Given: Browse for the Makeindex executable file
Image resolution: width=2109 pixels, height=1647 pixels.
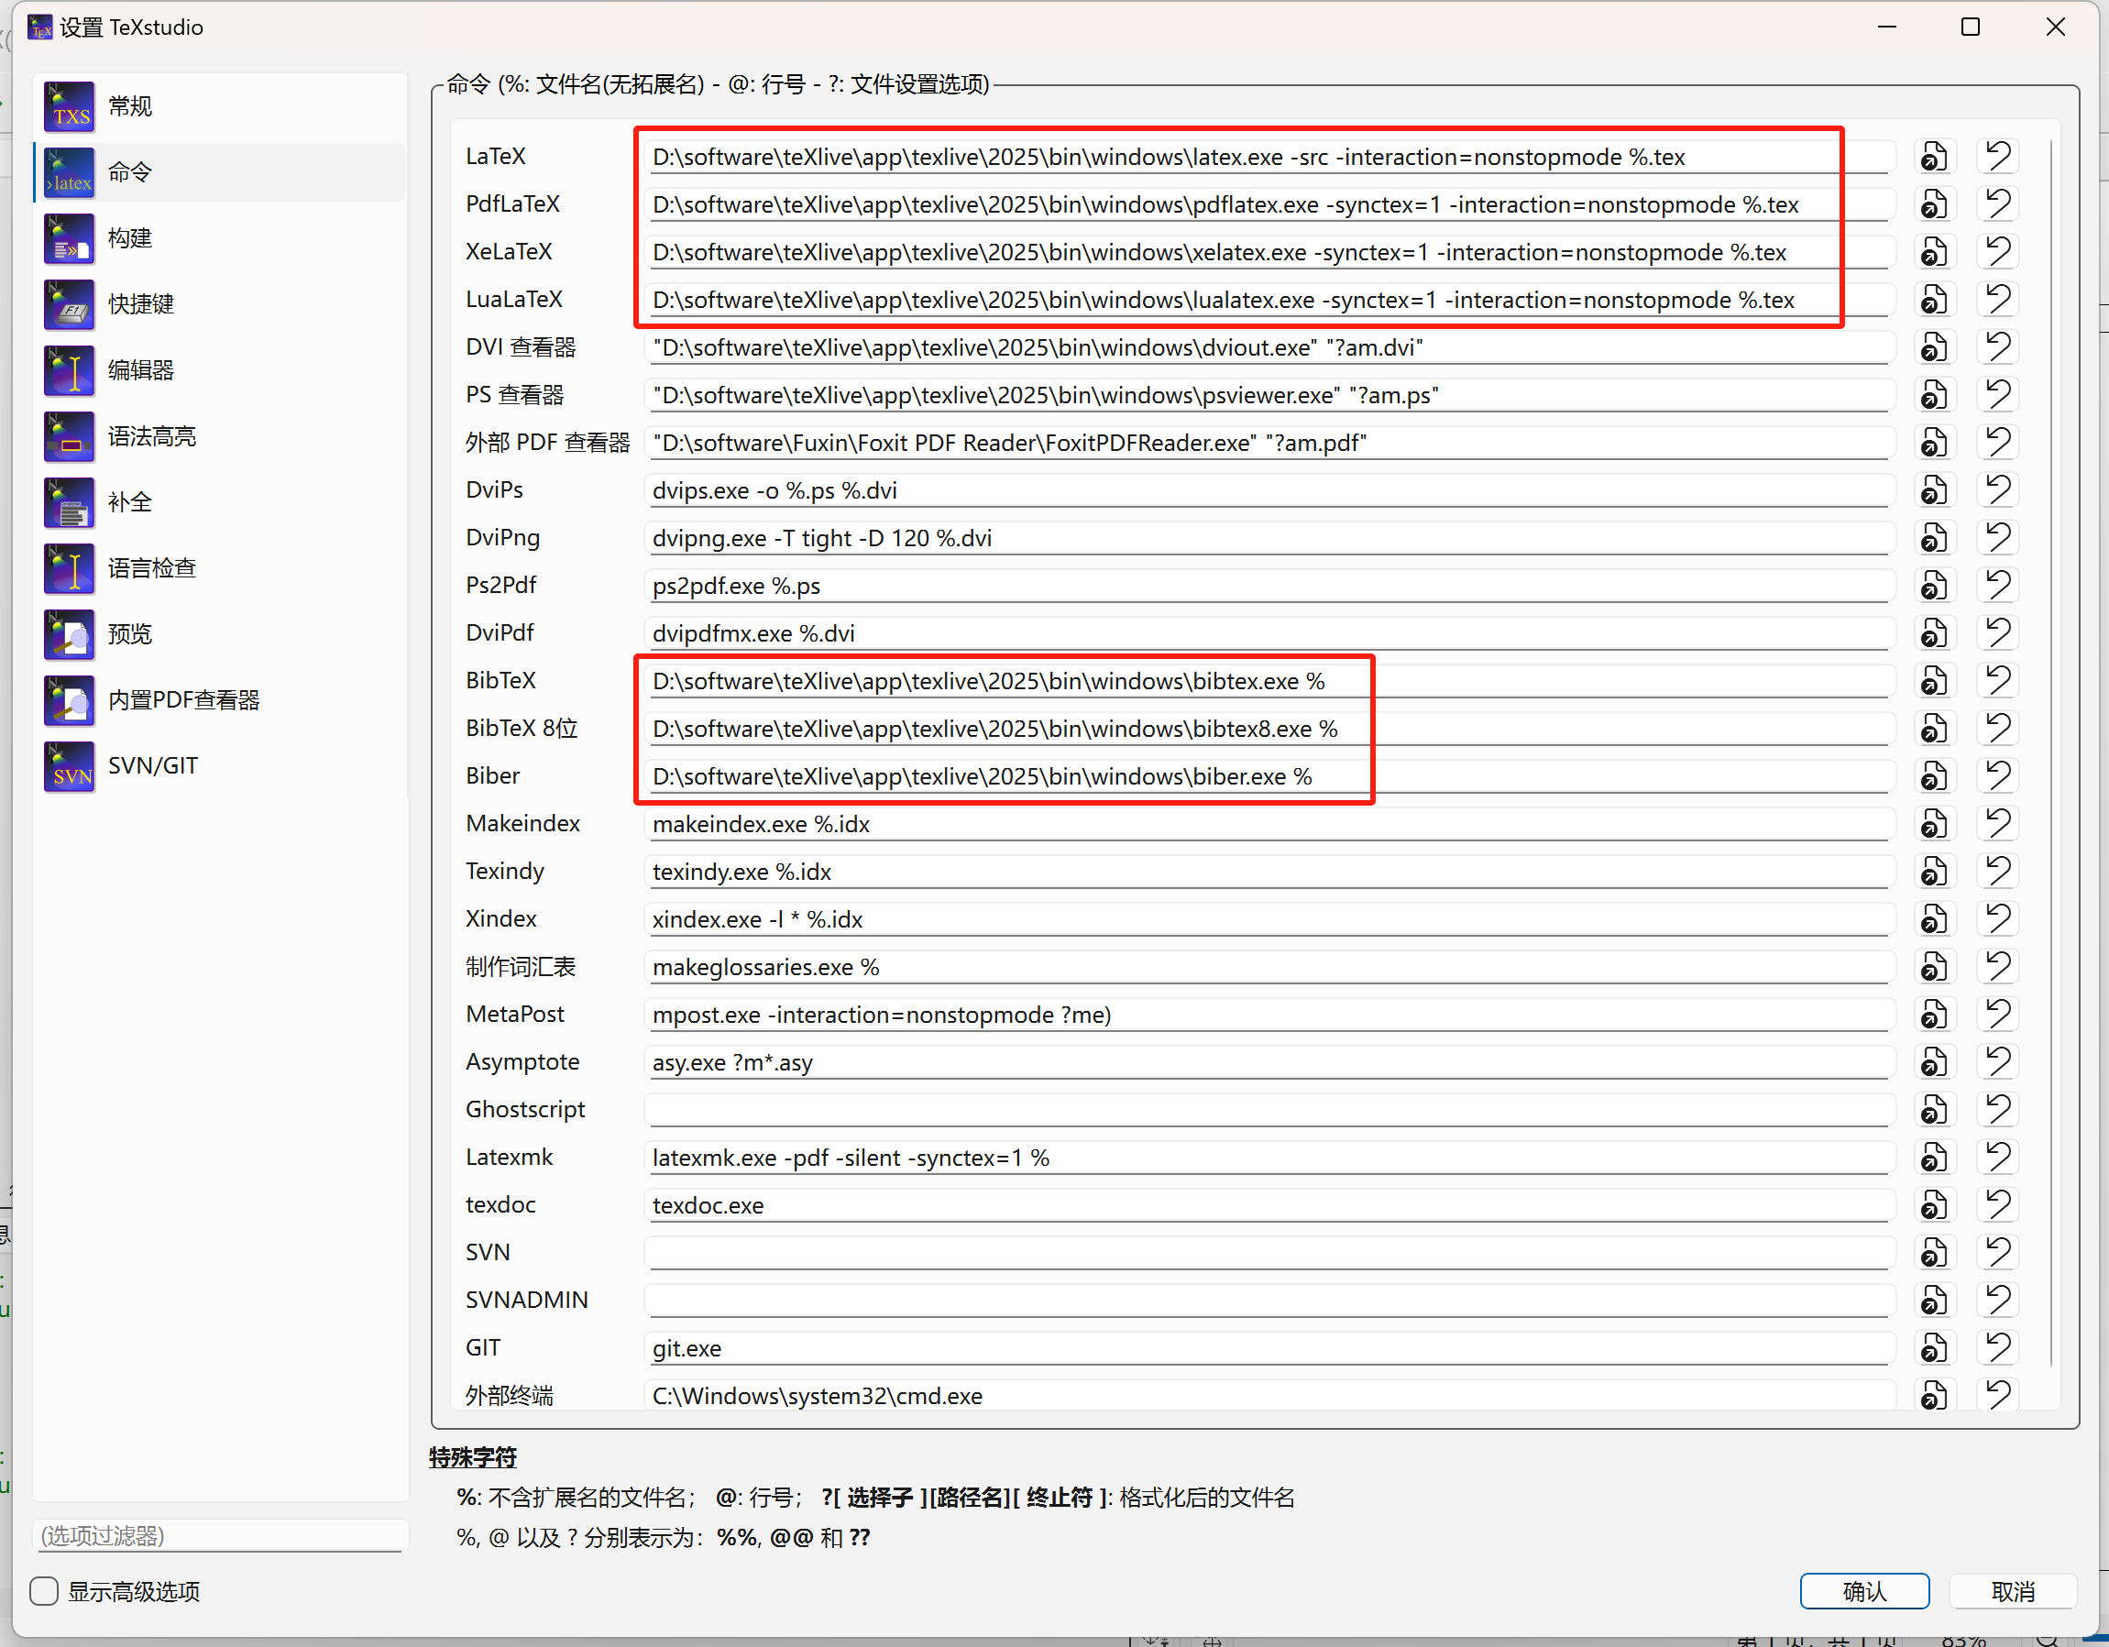Looking at the screenshot, I should pyautogui.click(x=1934, y=825).
